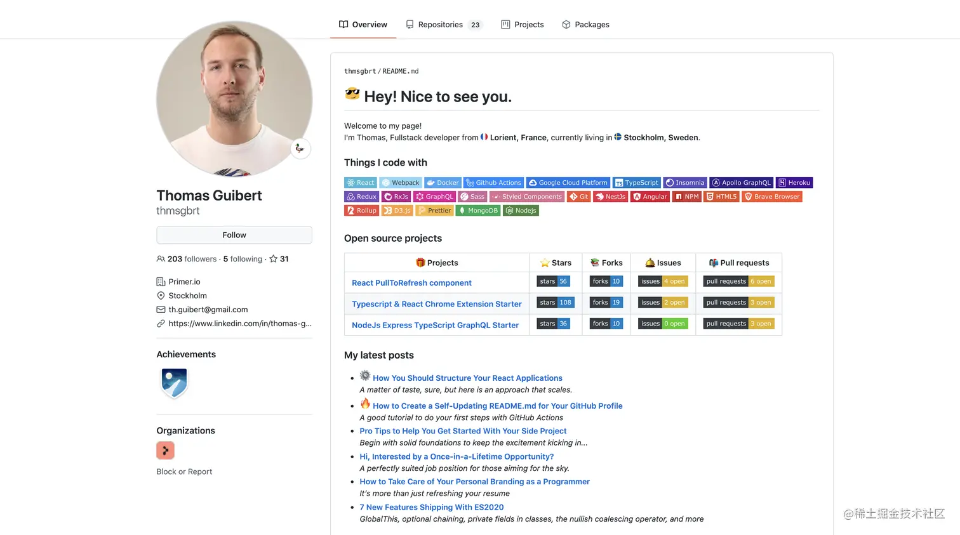This screenshot has height=535, width=960.
Task: Click the thmsgbrt repository path link
Action: (360, 71)
